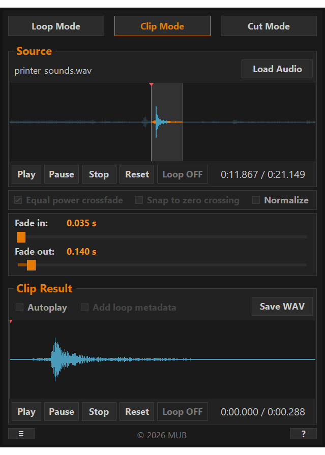
Task: Click the clip time 0:00.000 / 0:00.288
Action: pyautogui.click(x=263, y=412)
